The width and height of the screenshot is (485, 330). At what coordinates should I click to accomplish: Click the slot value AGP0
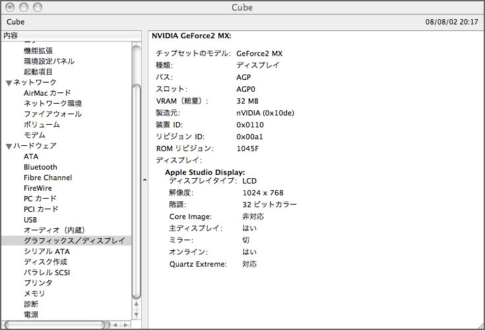pos(245,89)
